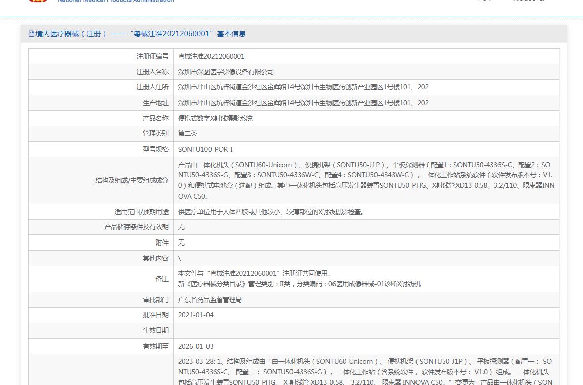Select the backslash value in 其他内容 row

[x=180, y=258]
